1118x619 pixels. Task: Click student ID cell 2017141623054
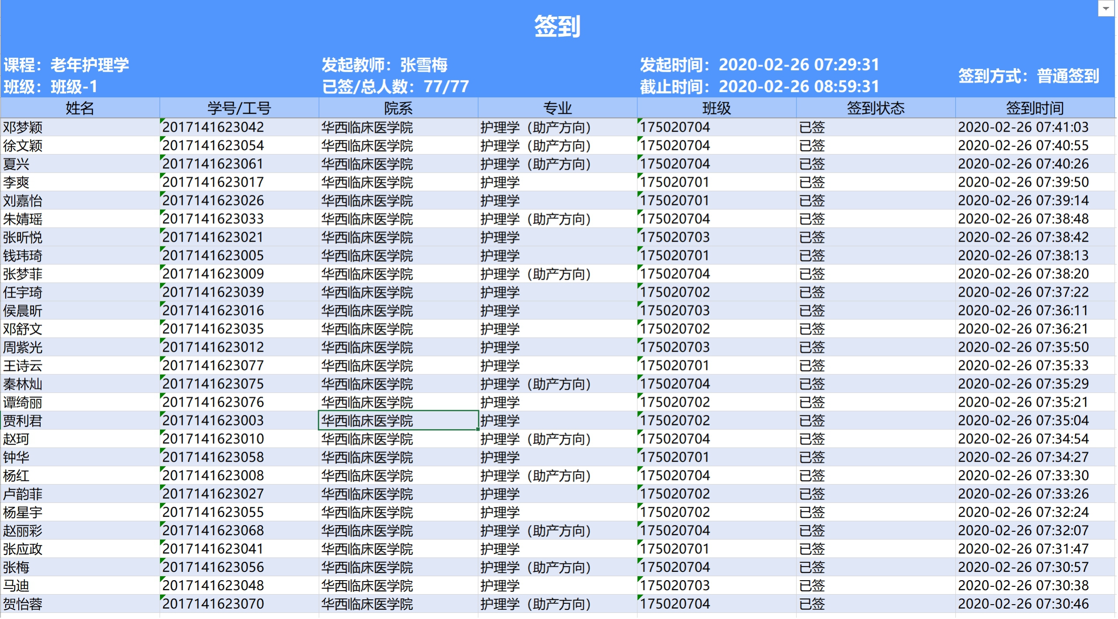pos(213,146)
